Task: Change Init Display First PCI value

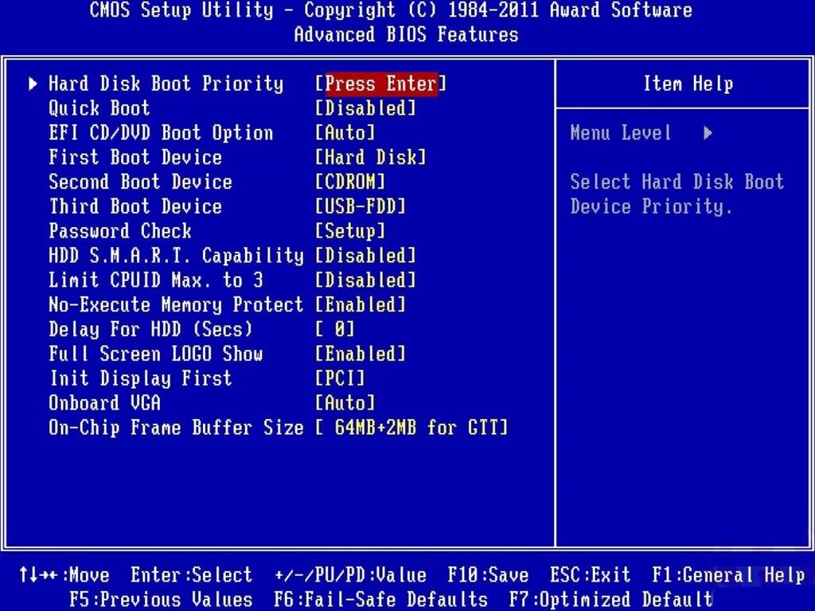Action: pos(340,378)
